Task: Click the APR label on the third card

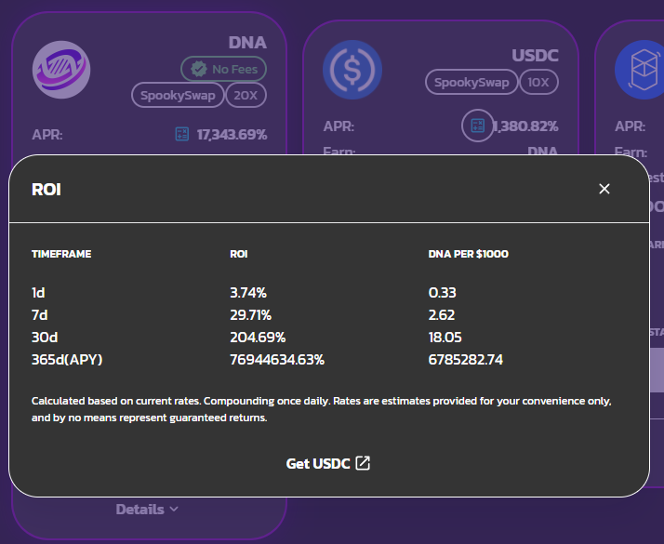Action: pos(631,126)
